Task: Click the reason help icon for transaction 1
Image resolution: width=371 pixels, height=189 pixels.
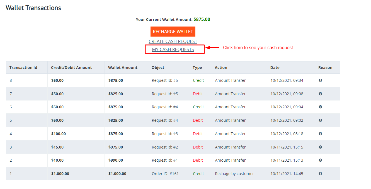Action: 320,174
